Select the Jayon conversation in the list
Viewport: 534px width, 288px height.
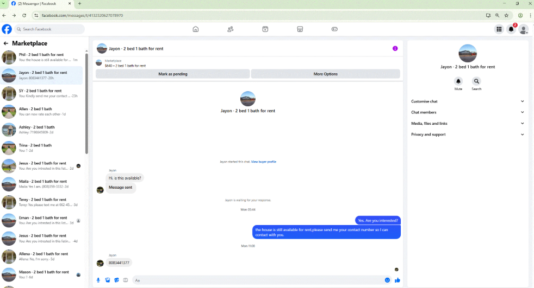tap(41, 75)
